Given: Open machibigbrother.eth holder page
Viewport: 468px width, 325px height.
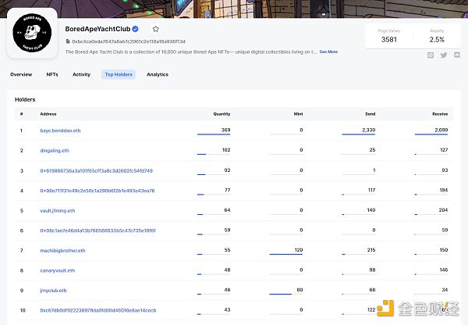Looking at the screenshot, I should (62, 251).
